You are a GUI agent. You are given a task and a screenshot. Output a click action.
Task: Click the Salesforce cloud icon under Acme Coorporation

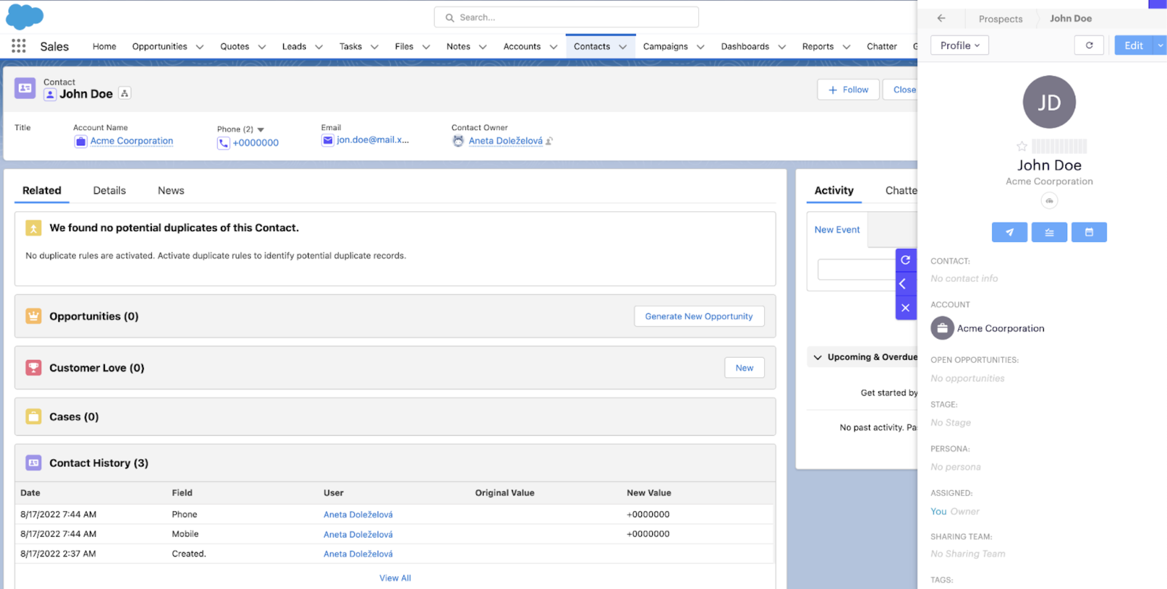[1049, 201]
